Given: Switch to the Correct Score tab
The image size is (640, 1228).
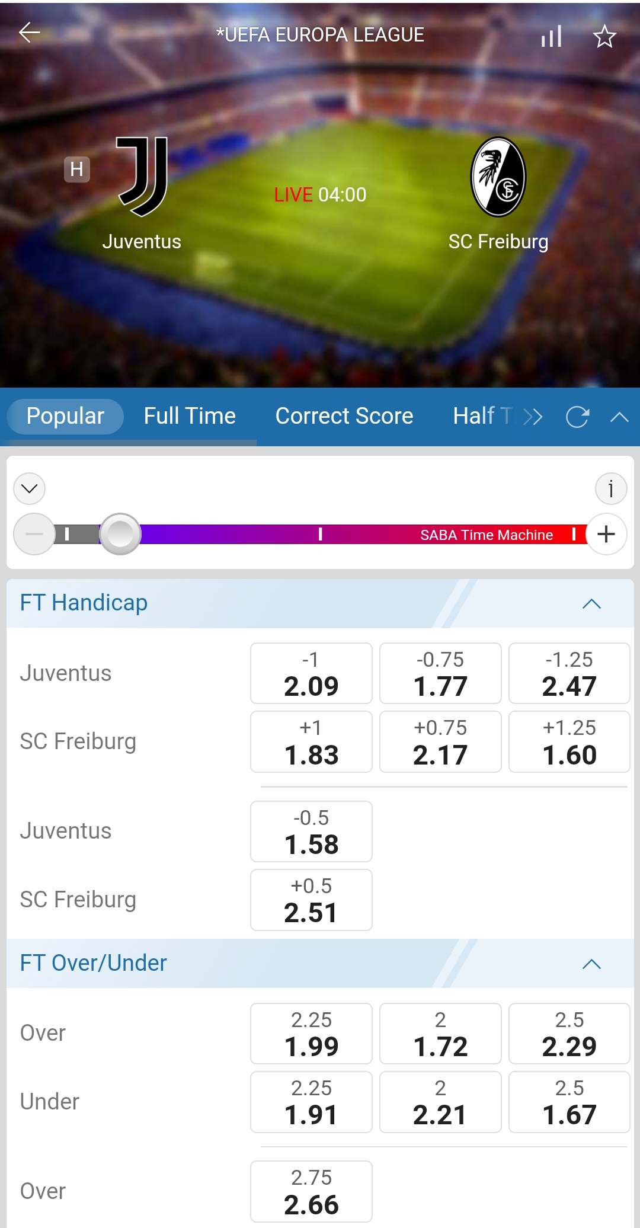Looking at the screenshot, I should pyautogui.click(x=344, y=416).
